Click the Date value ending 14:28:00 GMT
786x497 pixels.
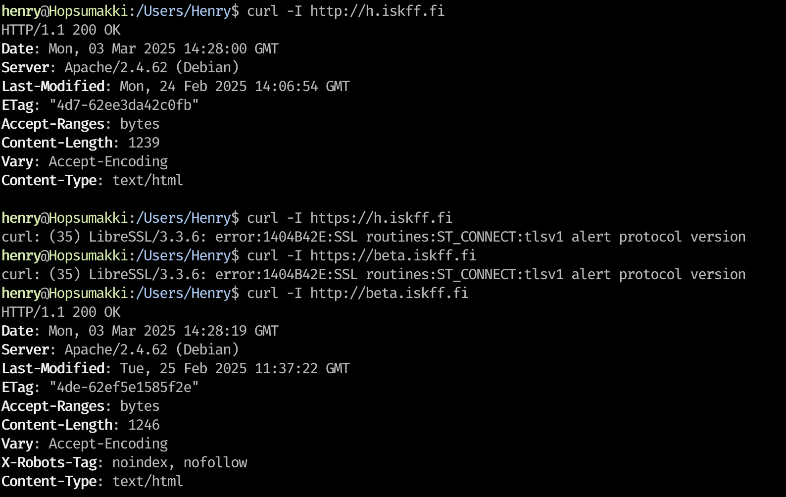[163, 49]
